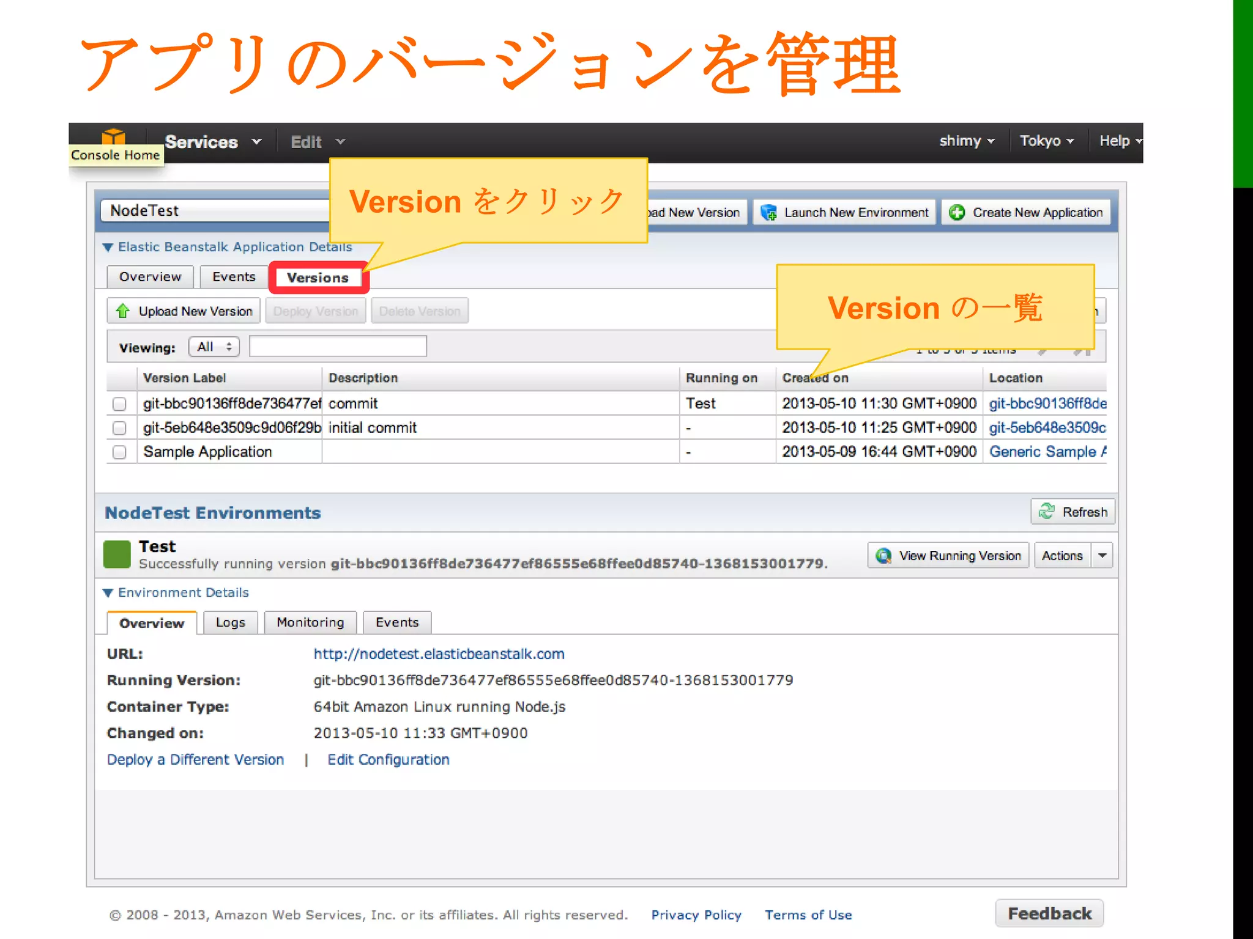Open the environment Monitoring tab
The height and width of the screenshot is (939, 1253).
[310, 622]
